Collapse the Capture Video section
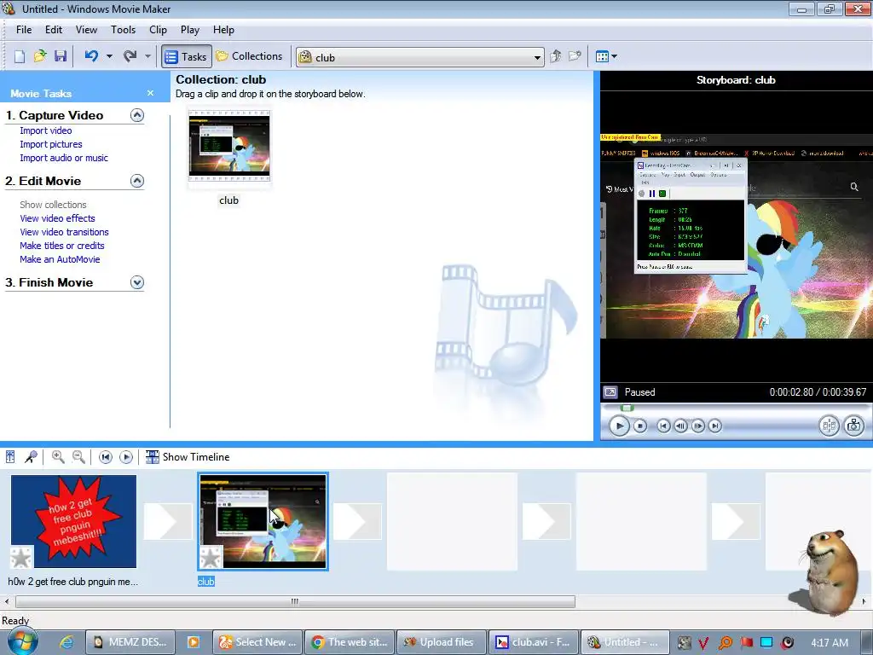This screenshot has height=655, width=873. [137, 115]
